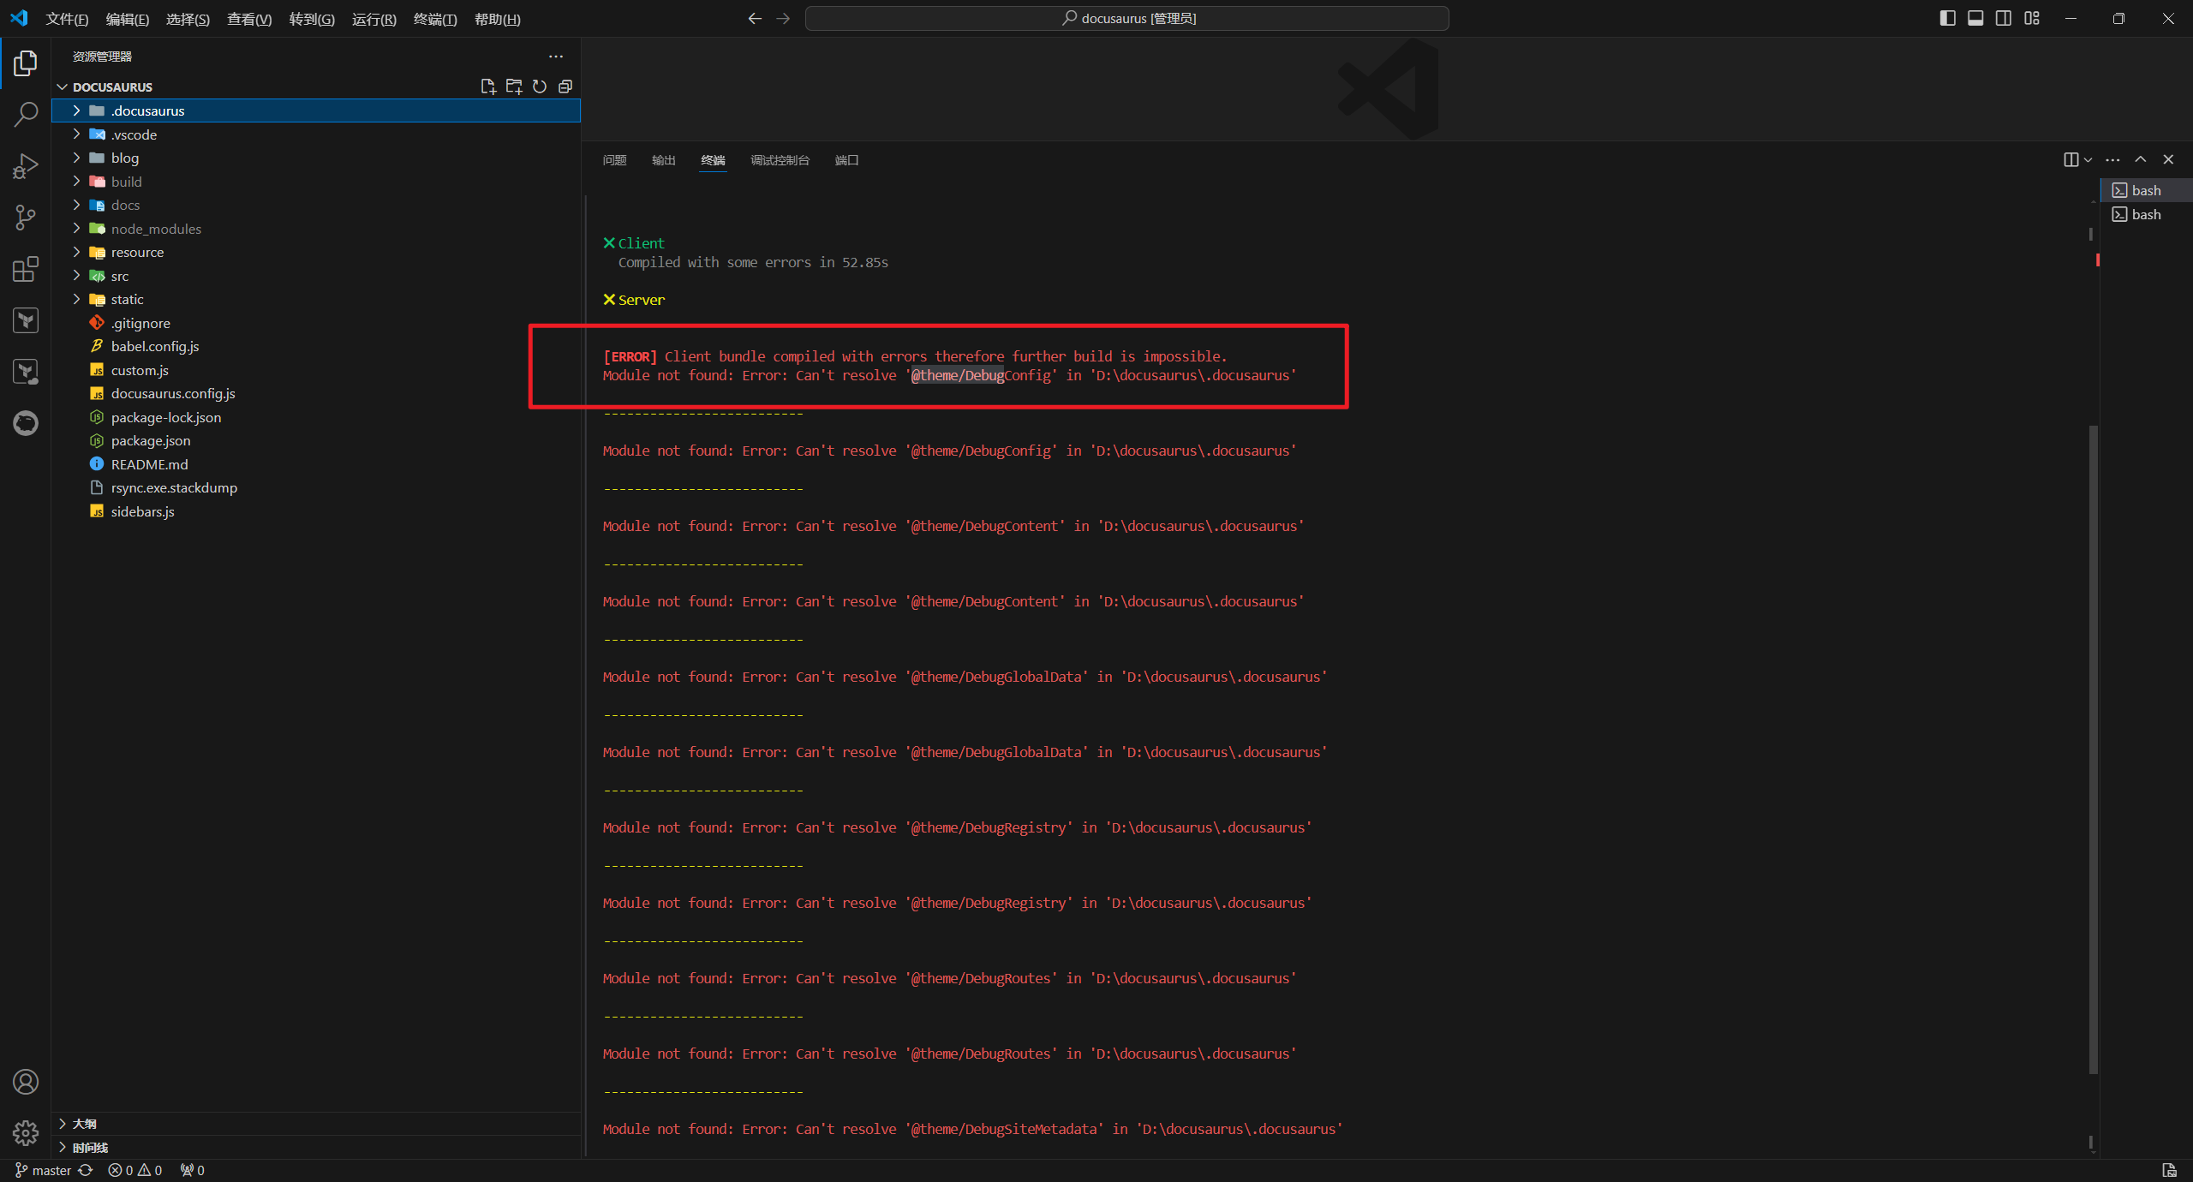Click the docusaurus command center search box
Viewport: 2193px width, 1182px height.
(x=1126, y=18)
